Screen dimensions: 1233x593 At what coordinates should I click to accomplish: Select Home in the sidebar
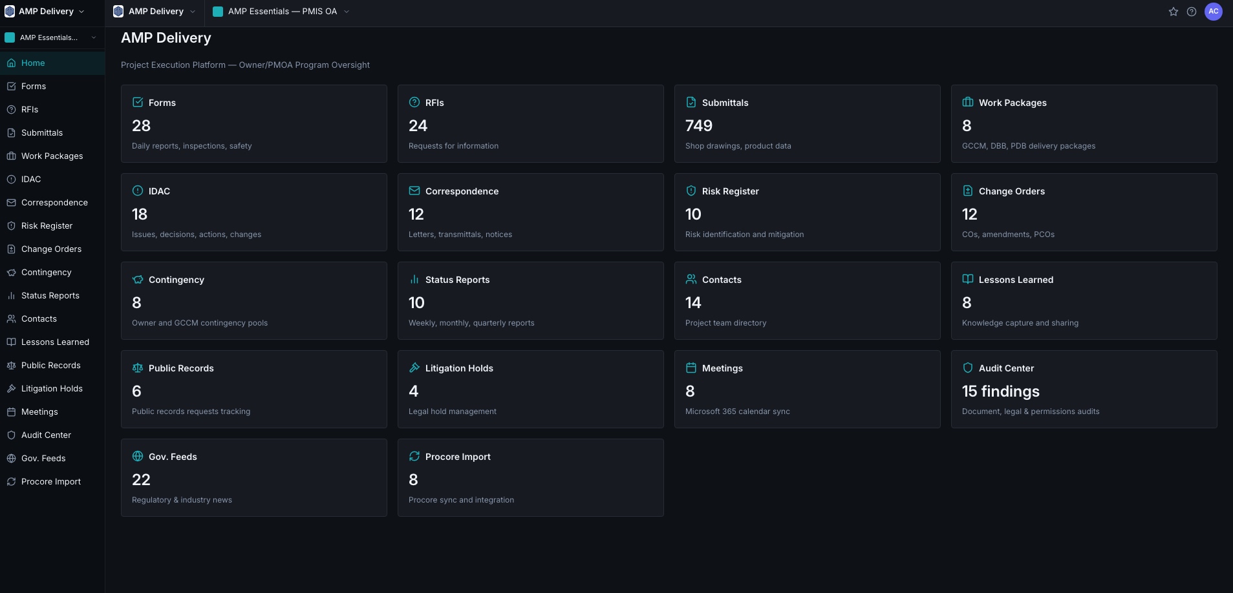point(52,63)
